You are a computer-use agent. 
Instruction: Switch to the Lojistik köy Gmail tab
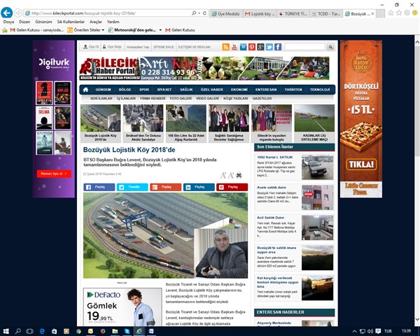coord(260,14)
